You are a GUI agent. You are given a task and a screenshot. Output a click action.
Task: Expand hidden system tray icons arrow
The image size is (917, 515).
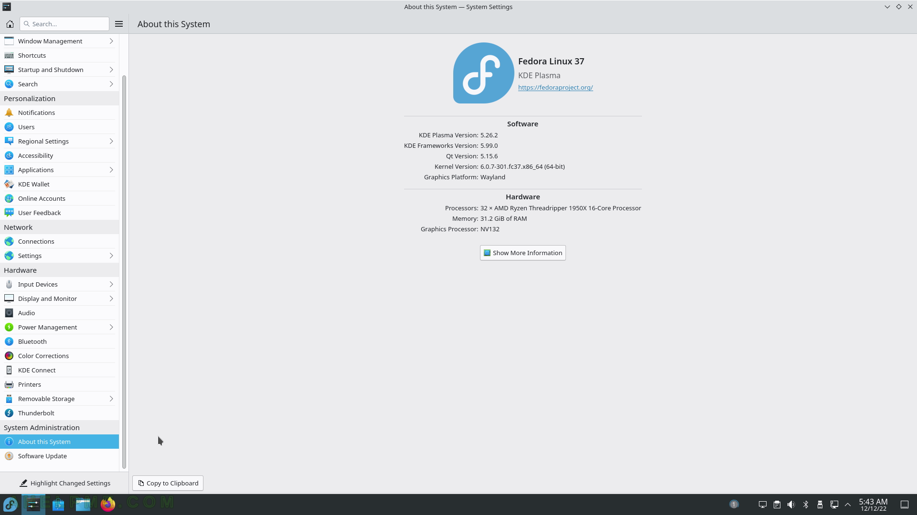click(x=848, y=504)
